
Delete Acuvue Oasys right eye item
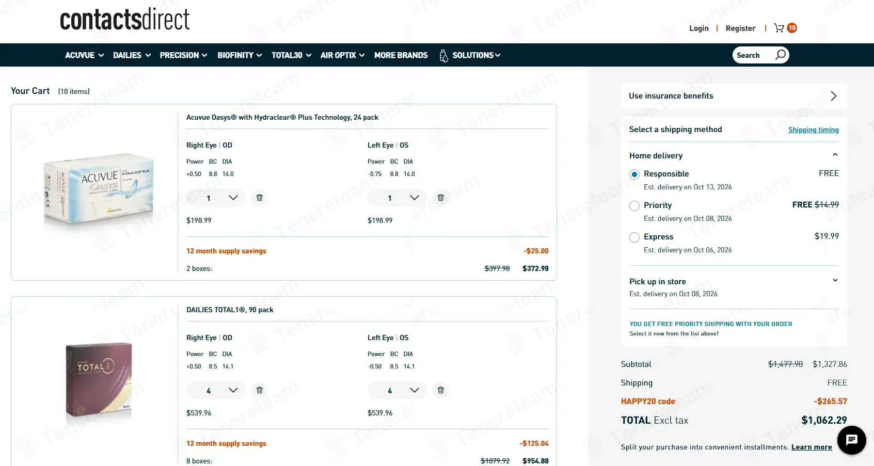260,198
